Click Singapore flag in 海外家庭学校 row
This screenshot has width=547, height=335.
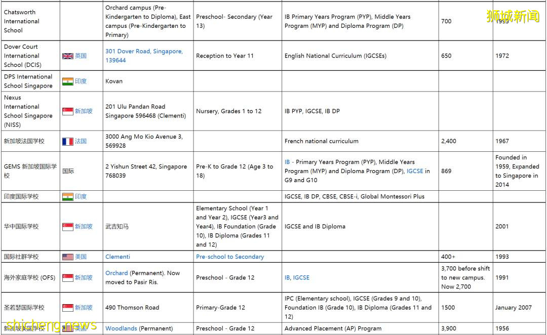[x=67, y=278]
